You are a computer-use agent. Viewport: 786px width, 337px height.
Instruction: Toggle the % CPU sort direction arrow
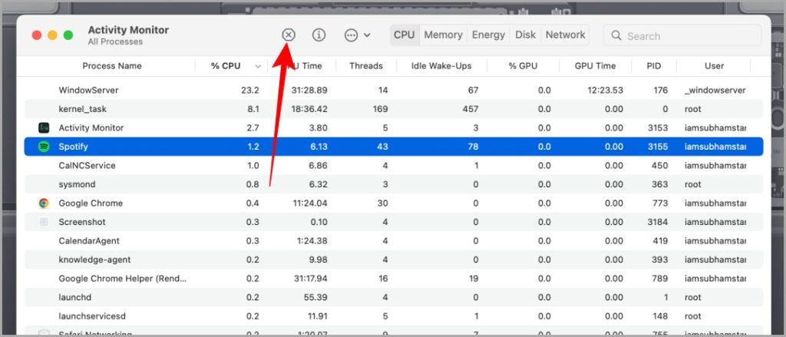(x=258, y=66)
